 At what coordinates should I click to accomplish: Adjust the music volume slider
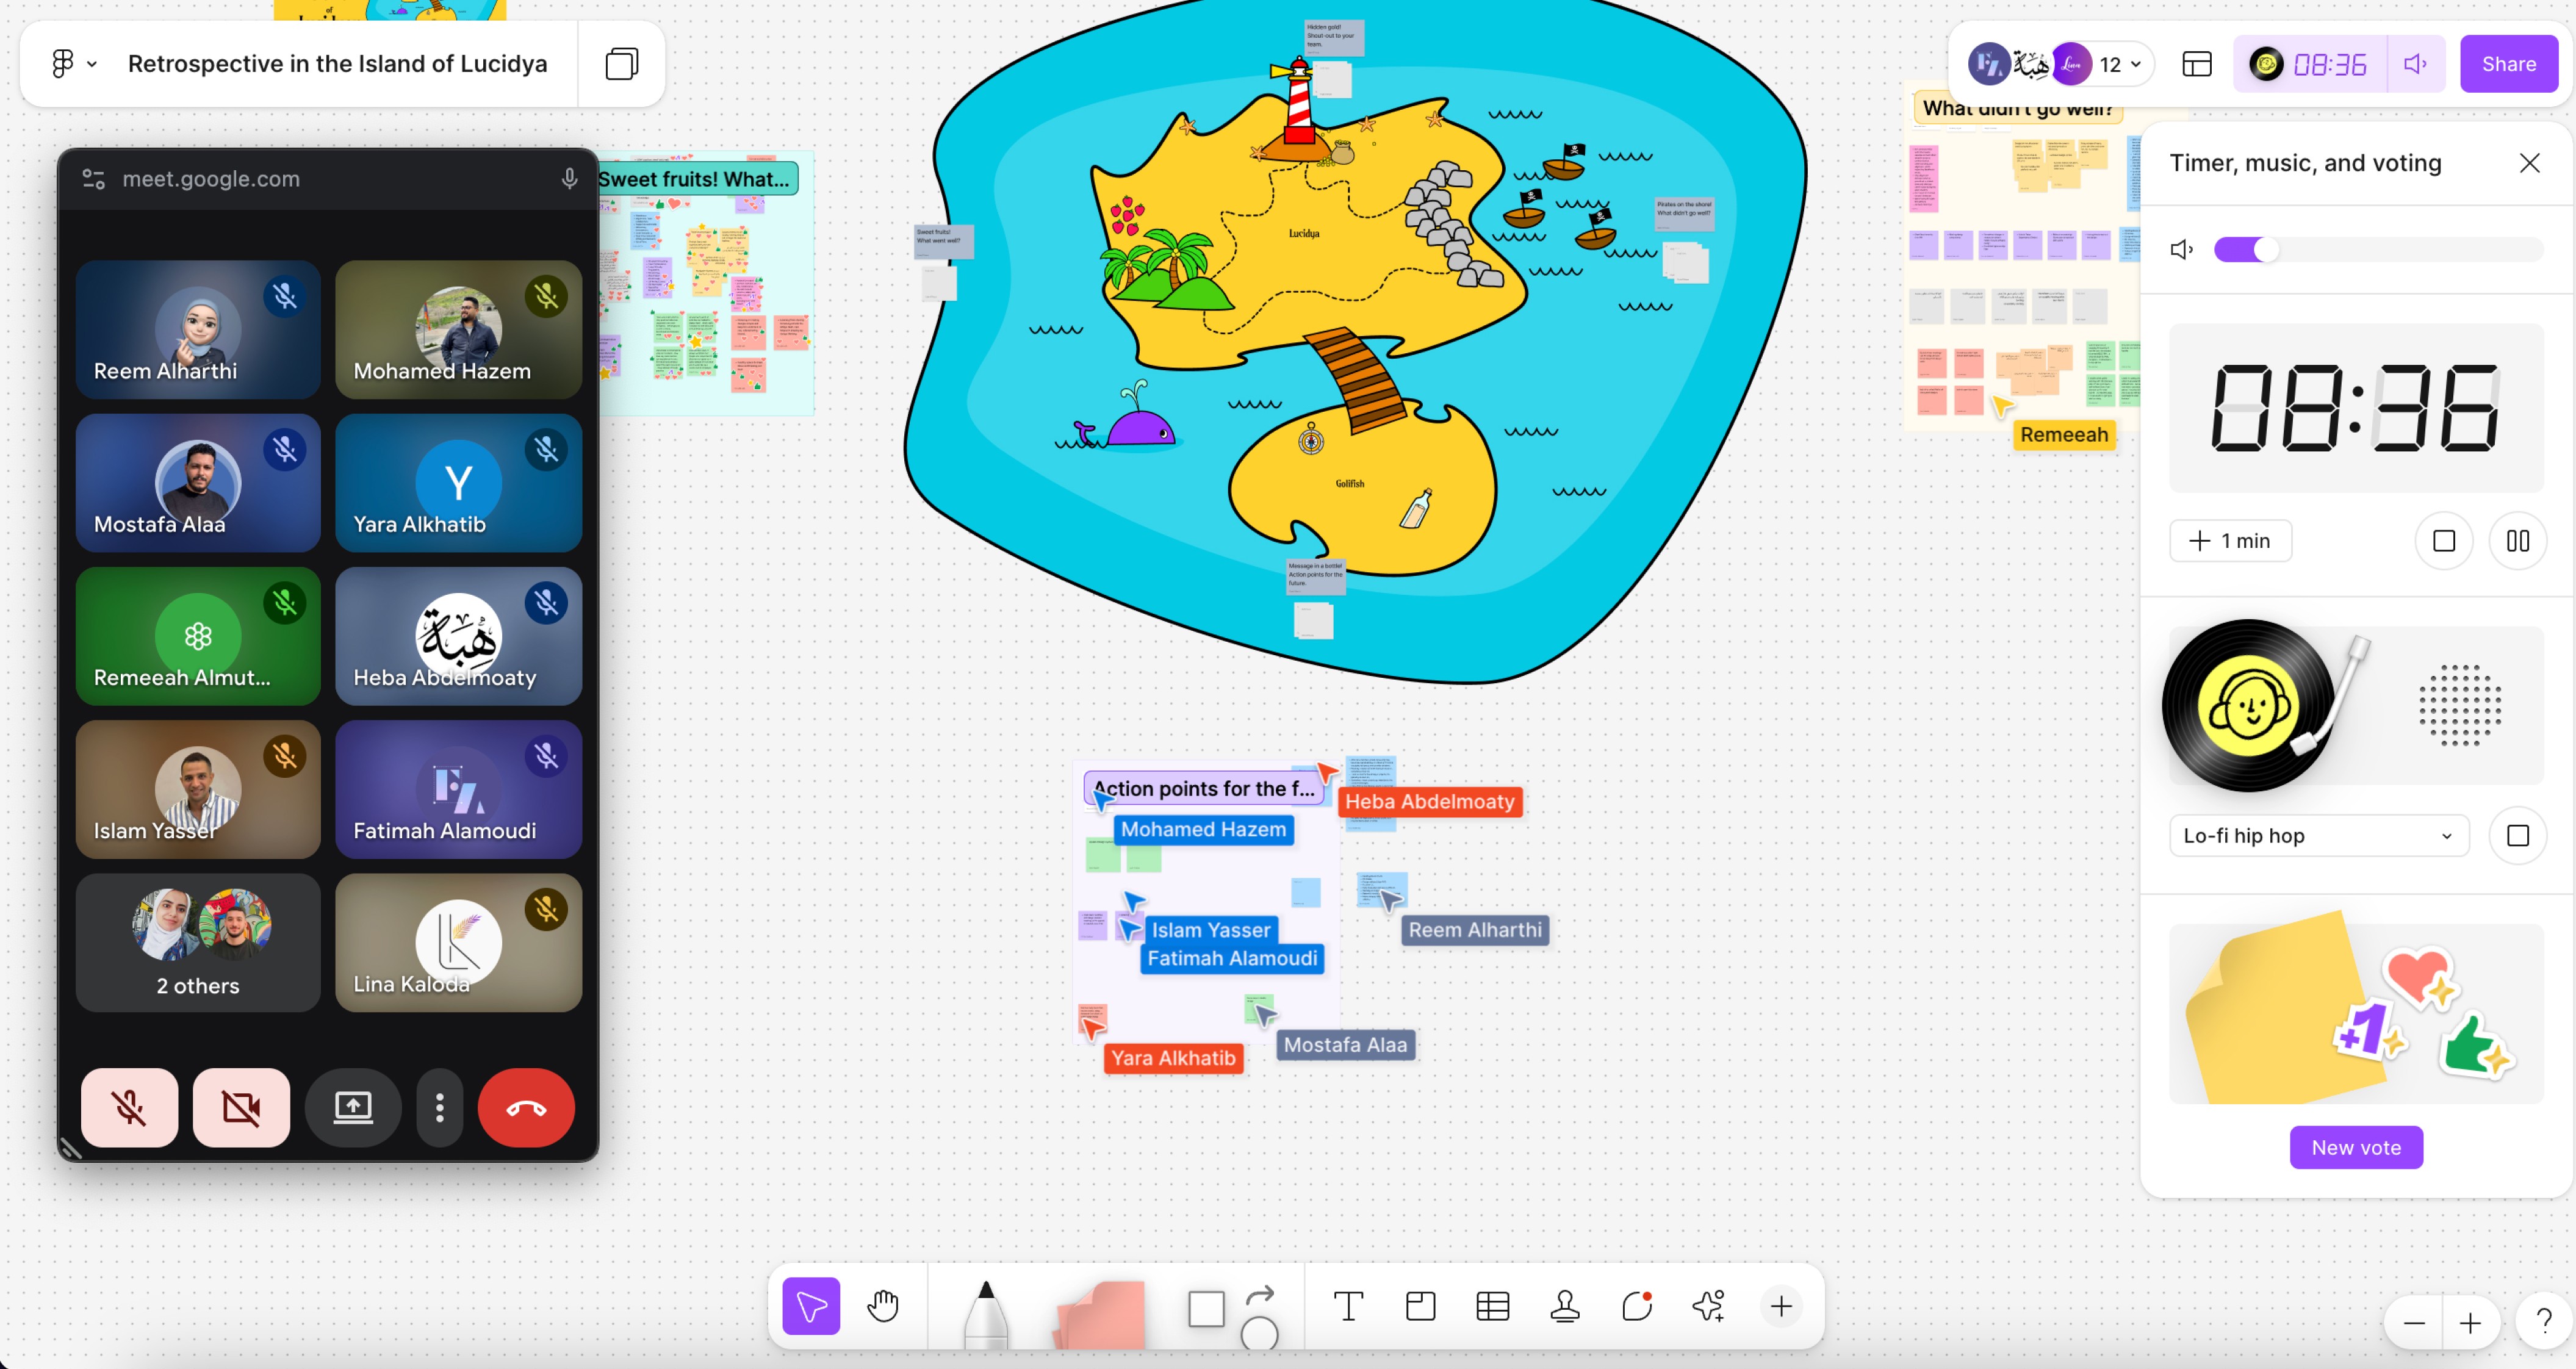pyautogui.click(x=2266, y=250)
